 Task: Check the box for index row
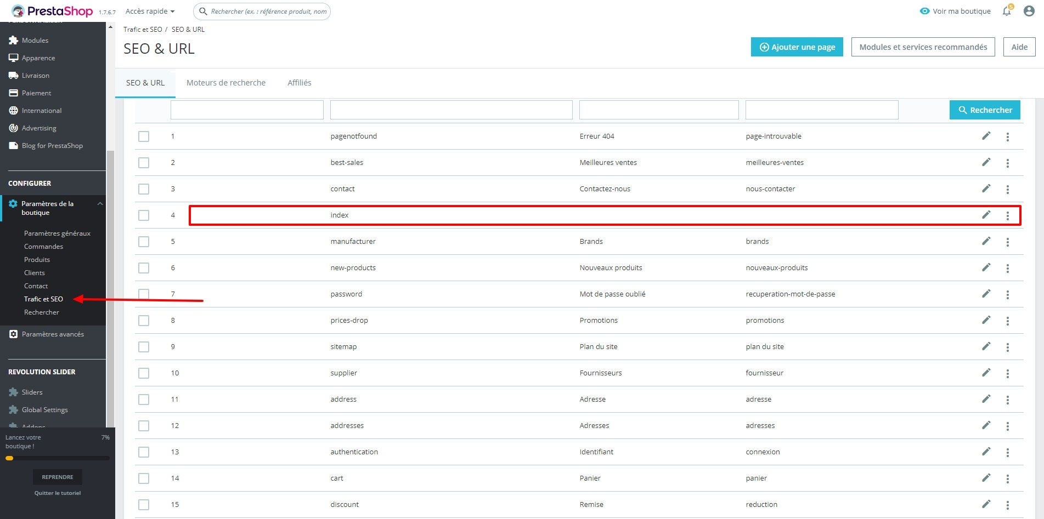click(x=144, y=215)
